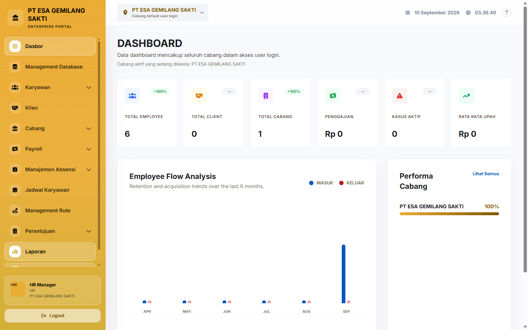Click the Payroll money icon
Image resolution: width=528 pixels, height=330 pixels.
click(15, 149)
